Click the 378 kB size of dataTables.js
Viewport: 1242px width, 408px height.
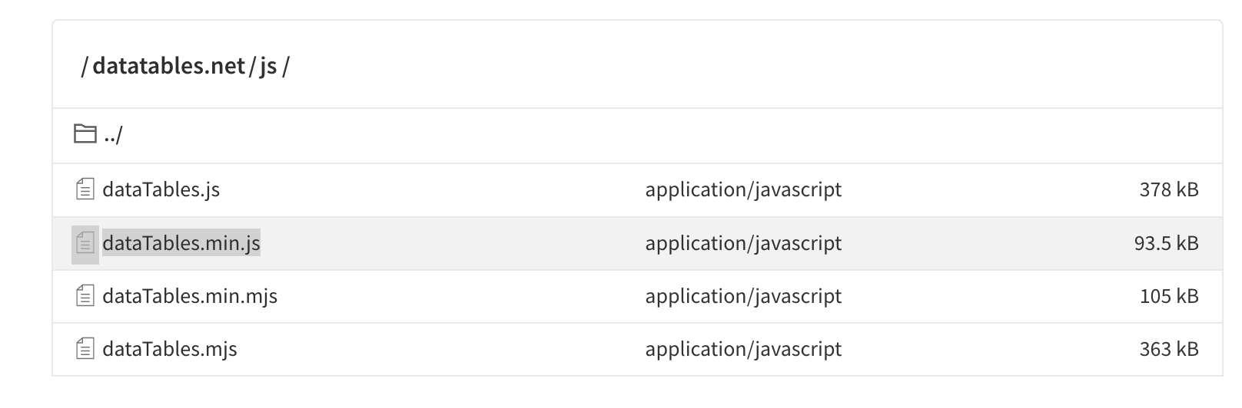(1169, 189)
